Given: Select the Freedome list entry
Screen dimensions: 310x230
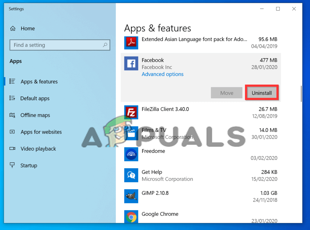Looking at the screenshot, I should [201, 154].
